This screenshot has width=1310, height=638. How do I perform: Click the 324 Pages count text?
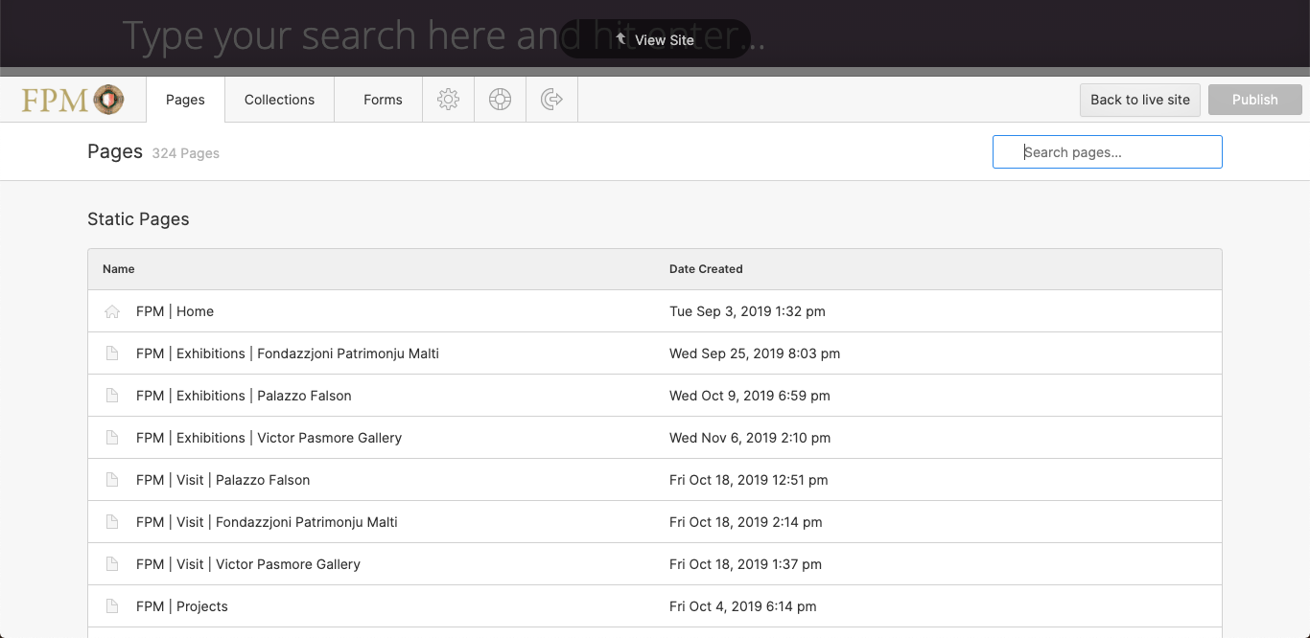(186, 153)
